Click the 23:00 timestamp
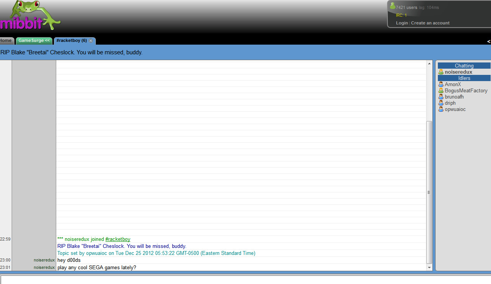 coord(5,260)
